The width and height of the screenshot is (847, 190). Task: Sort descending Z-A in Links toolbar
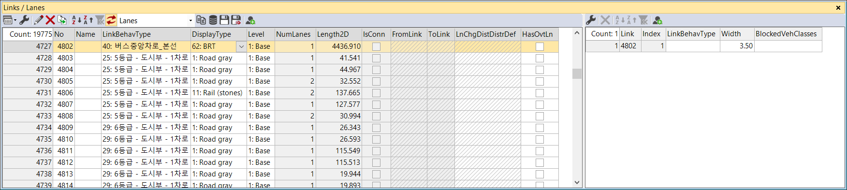[x=88, y=20]
